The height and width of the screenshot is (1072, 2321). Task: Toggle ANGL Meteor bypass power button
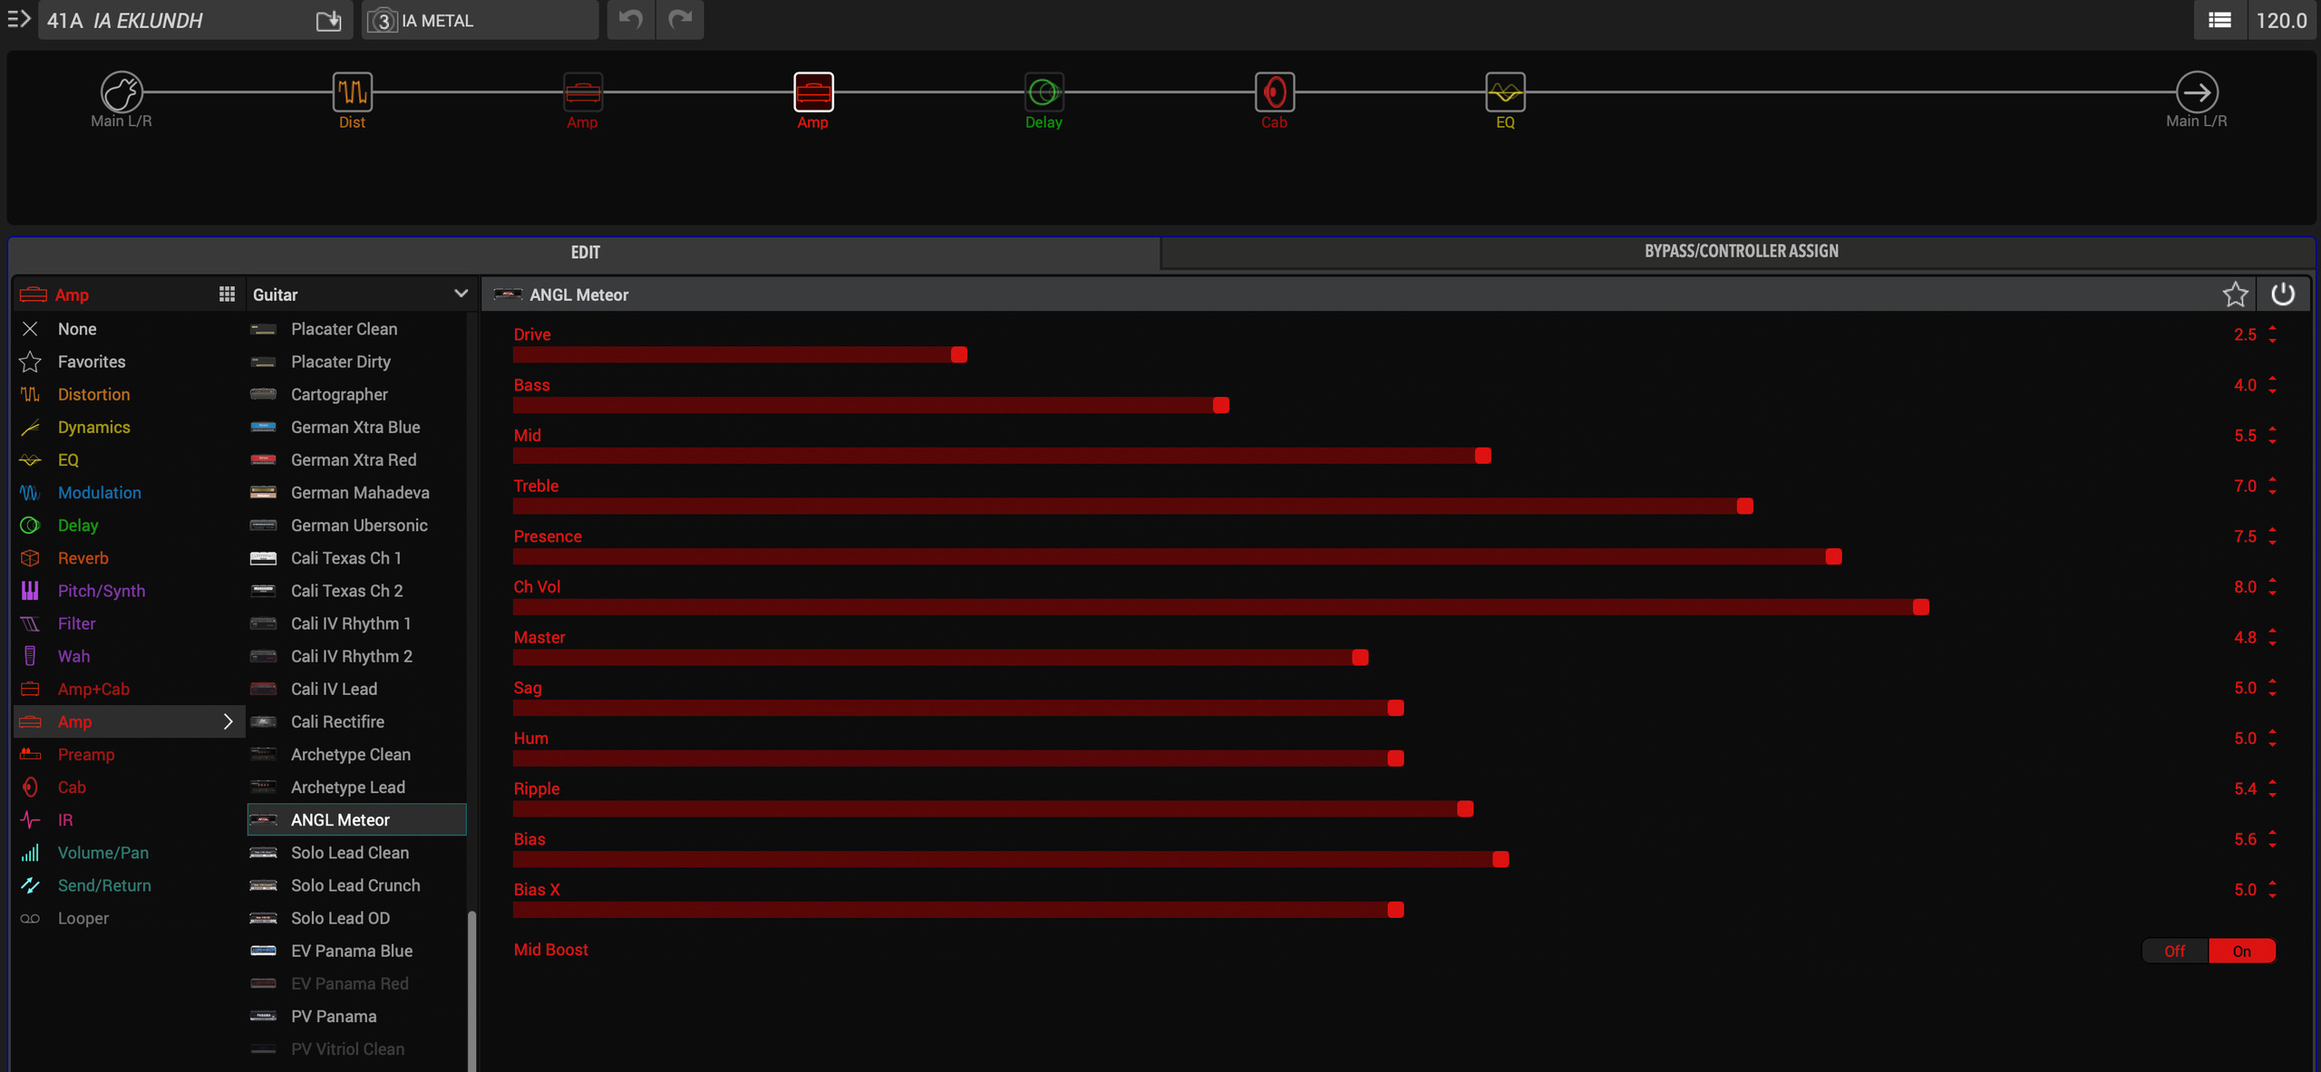click(2282, 295)
